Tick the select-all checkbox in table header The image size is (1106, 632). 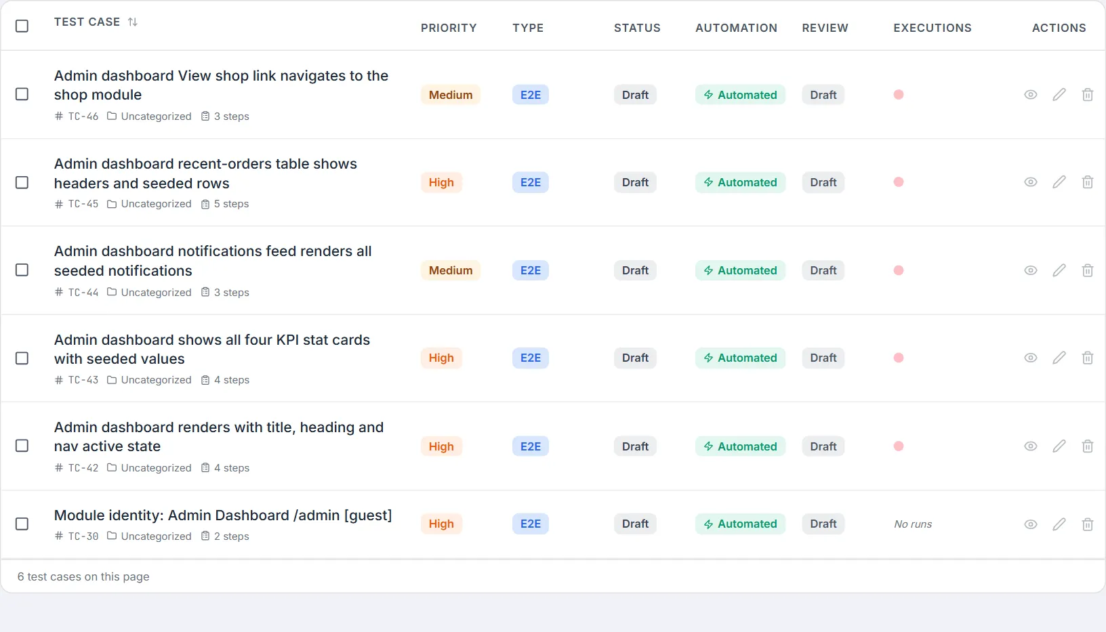click(x=22, y=26)
